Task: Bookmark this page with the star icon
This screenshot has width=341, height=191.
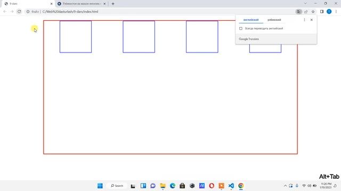Action: [x=313, y=12]
